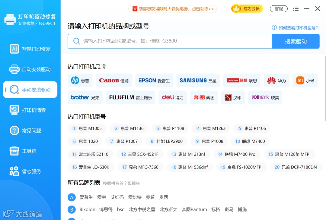Viewport: 326px width, 220px height.
Task: Open brand 爱宝 in the A list
Action: coord(101,197)
